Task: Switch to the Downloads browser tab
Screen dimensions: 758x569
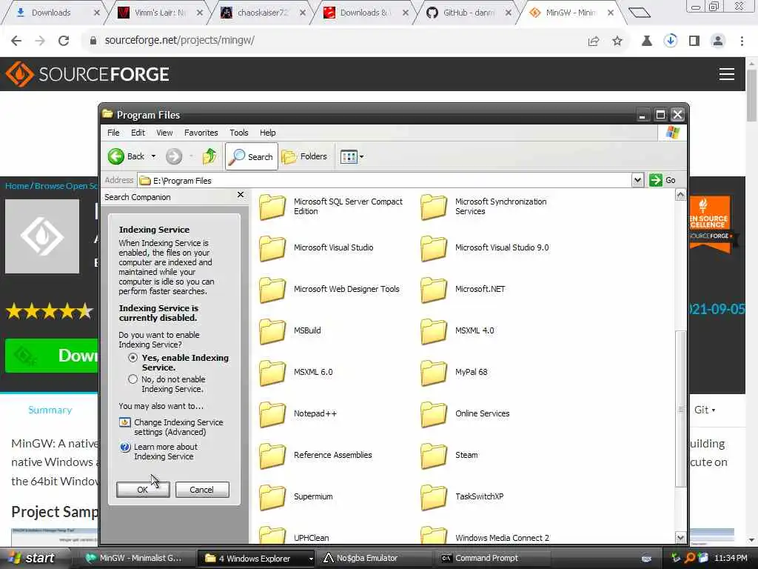Action: (x=51, y=13)
